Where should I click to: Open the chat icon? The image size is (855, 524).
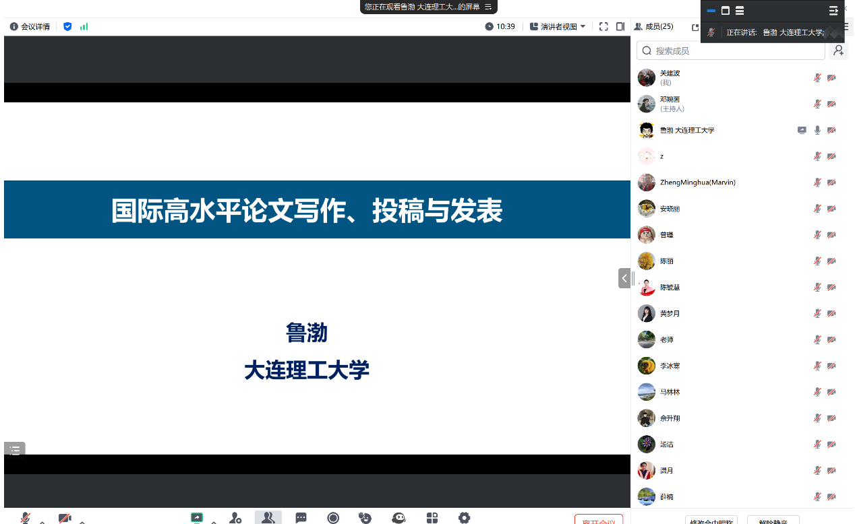301,517
